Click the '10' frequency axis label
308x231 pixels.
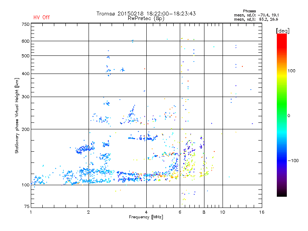223,212
